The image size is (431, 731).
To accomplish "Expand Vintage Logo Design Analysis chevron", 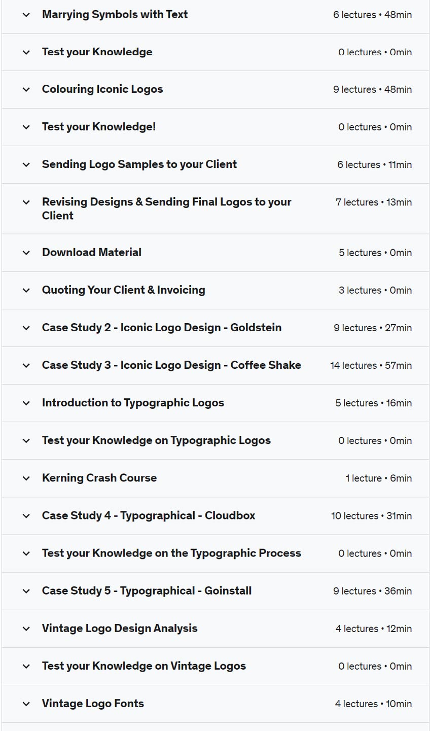I will point(26,629).
